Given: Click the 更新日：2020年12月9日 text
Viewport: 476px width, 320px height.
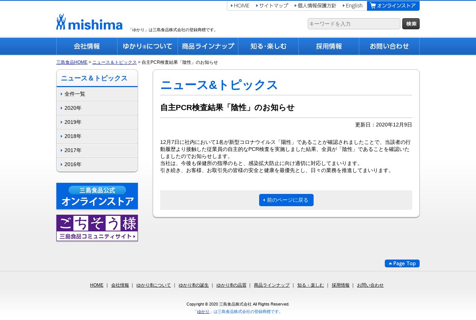Looking at the screenshot, I should coord(384,125).
